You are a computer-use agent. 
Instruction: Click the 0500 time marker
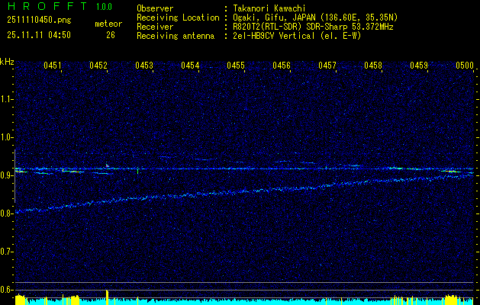pyautogui.click(x=465, y=66)
